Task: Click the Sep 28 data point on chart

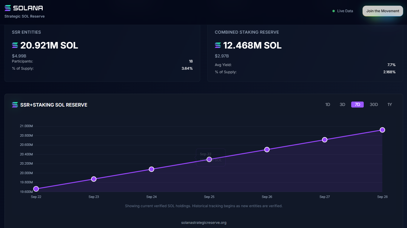Action: pos(382,130)
